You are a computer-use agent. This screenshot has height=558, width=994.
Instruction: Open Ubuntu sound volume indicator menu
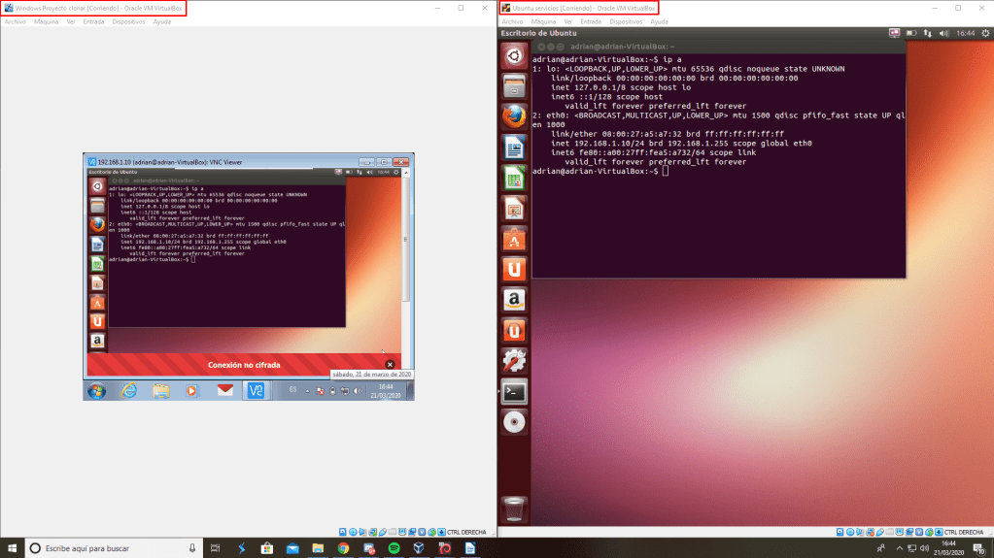tap(943, 33)
